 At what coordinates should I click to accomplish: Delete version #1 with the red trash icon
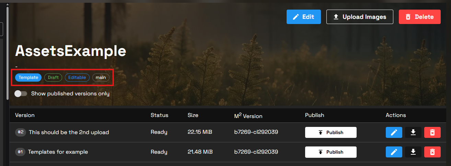432,152
